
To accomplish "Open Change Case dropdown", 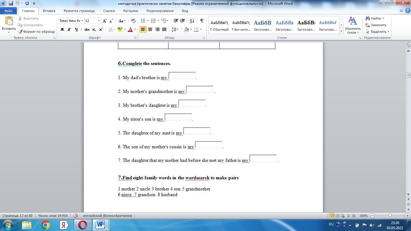I will click(x=122, y=21).
